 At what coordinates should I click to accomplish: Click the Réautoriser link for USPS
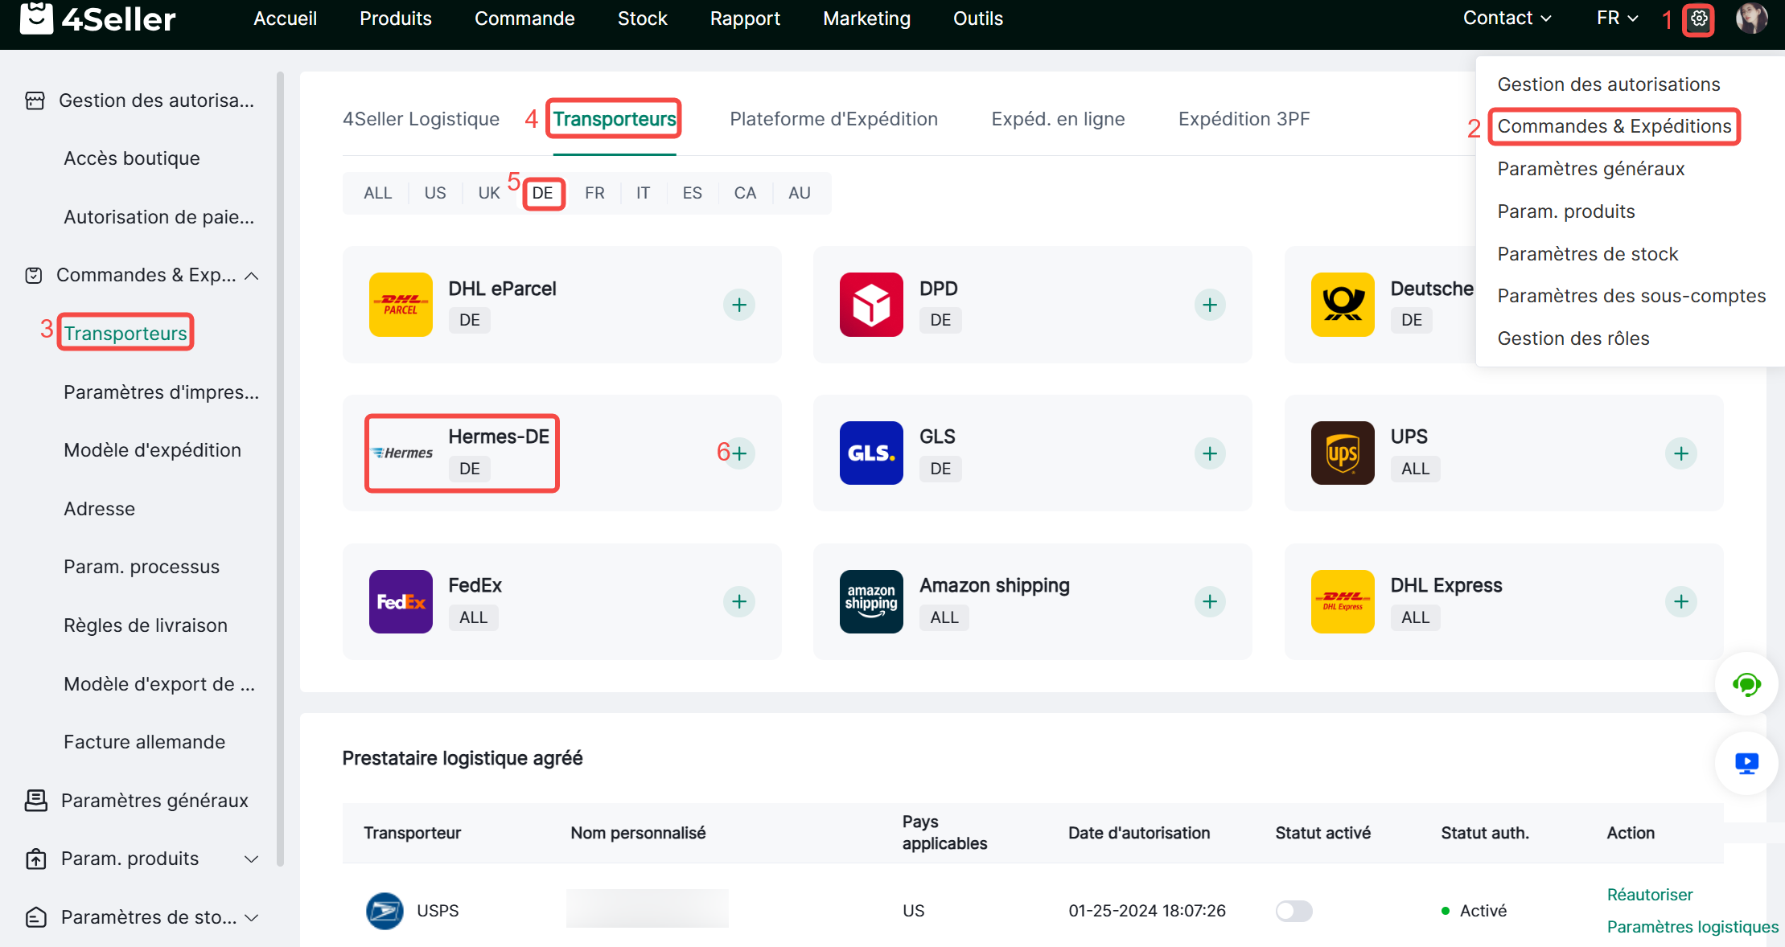1649,895
